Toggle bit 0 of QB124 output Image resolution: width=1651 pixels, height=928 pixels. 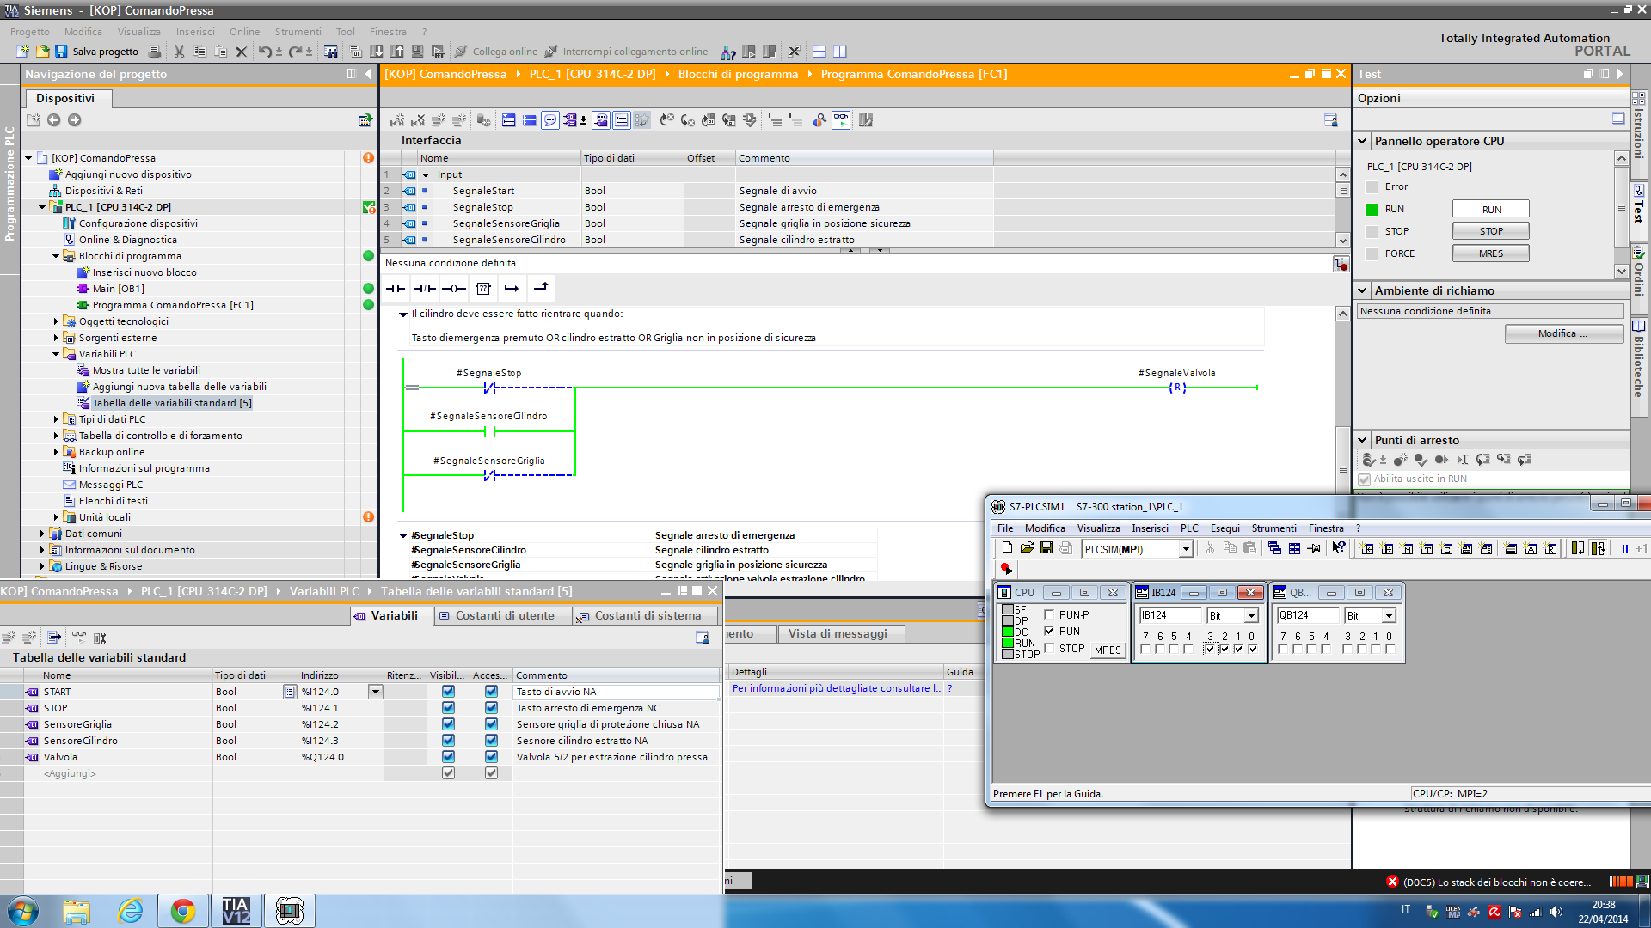(1390, 650)
